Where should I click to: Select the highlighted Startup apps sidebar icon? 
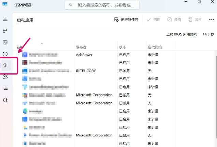tap(5, 65)
